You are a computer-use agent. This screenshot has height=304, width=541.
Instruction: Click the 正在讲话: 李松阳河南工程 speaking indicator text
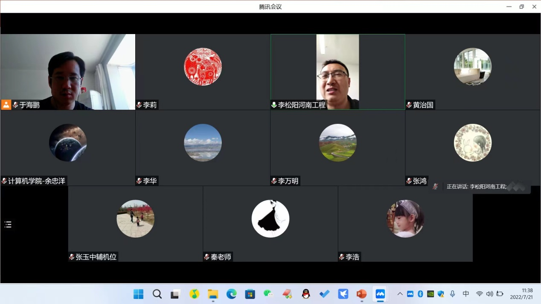coord(477,186)
